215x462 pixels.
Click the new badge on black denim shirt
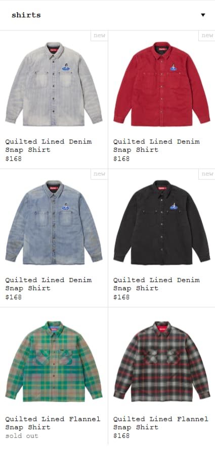click(x=207, y=174)
